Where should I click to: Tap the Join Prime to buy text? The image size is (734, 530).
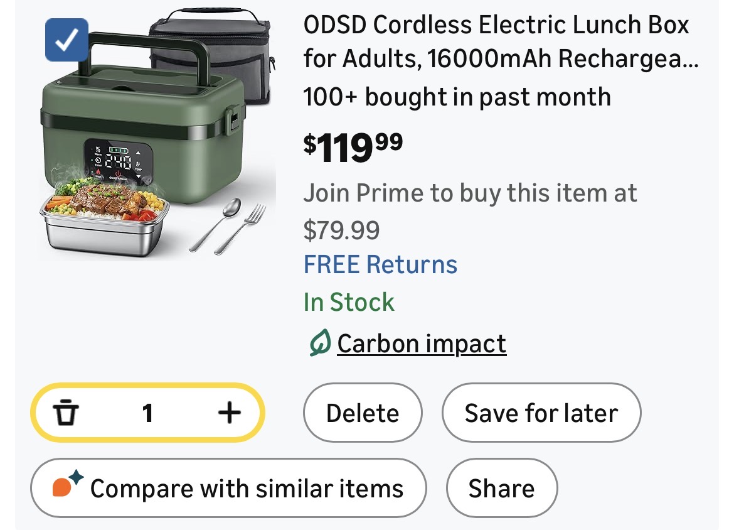tap(470, 193)
